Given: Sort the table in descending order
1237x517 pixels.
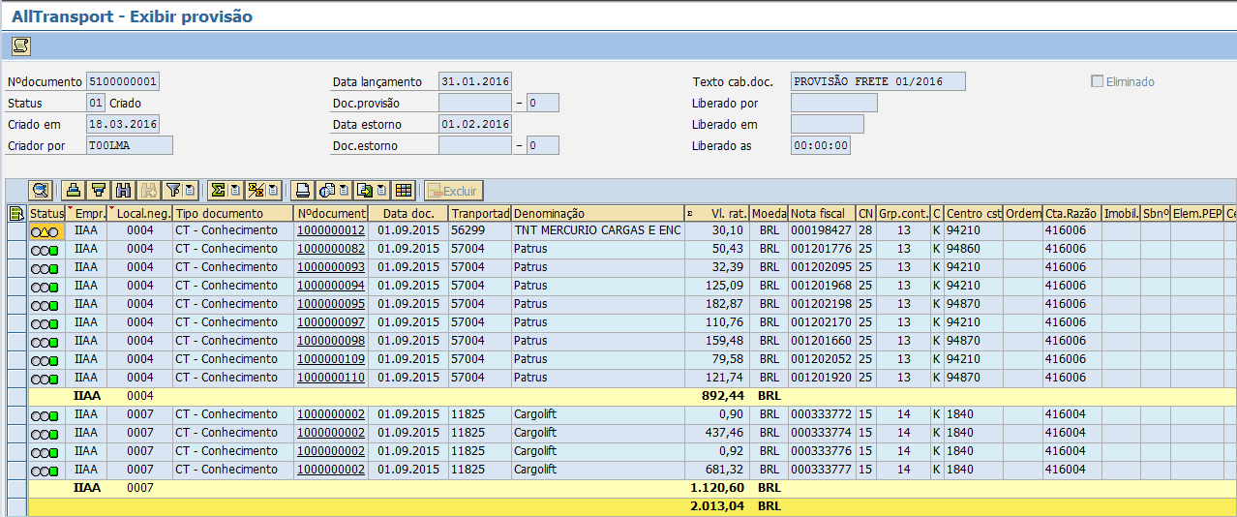Looking at the screenshot, I should (98, 191).
